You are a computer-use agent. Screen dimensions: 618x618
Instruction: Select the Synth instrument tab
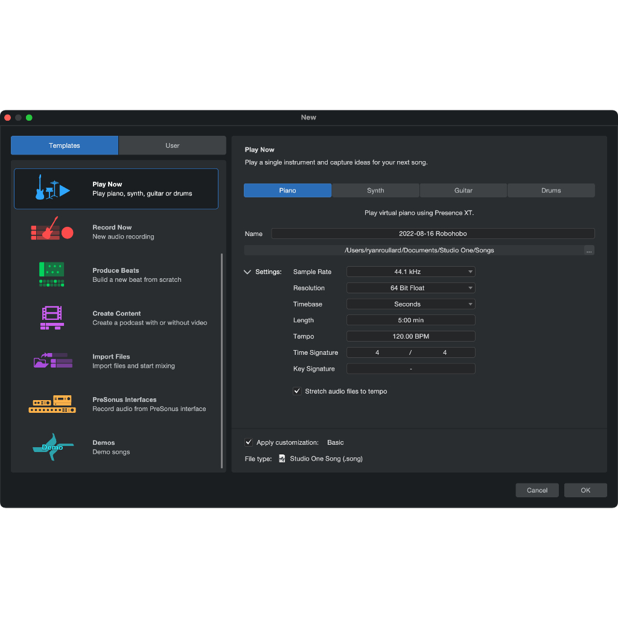[375, 191]
